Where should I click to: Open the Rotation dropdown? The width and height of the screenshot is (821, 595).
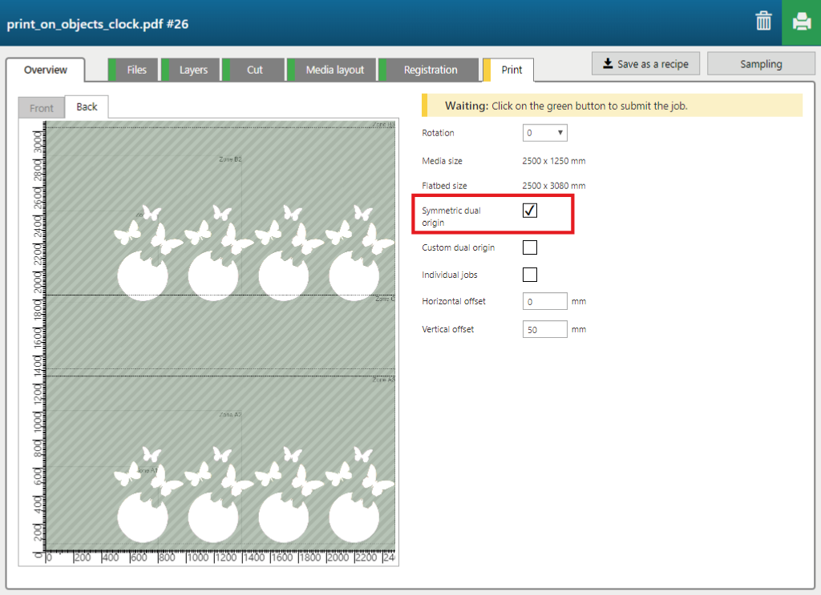coord(545,133)
